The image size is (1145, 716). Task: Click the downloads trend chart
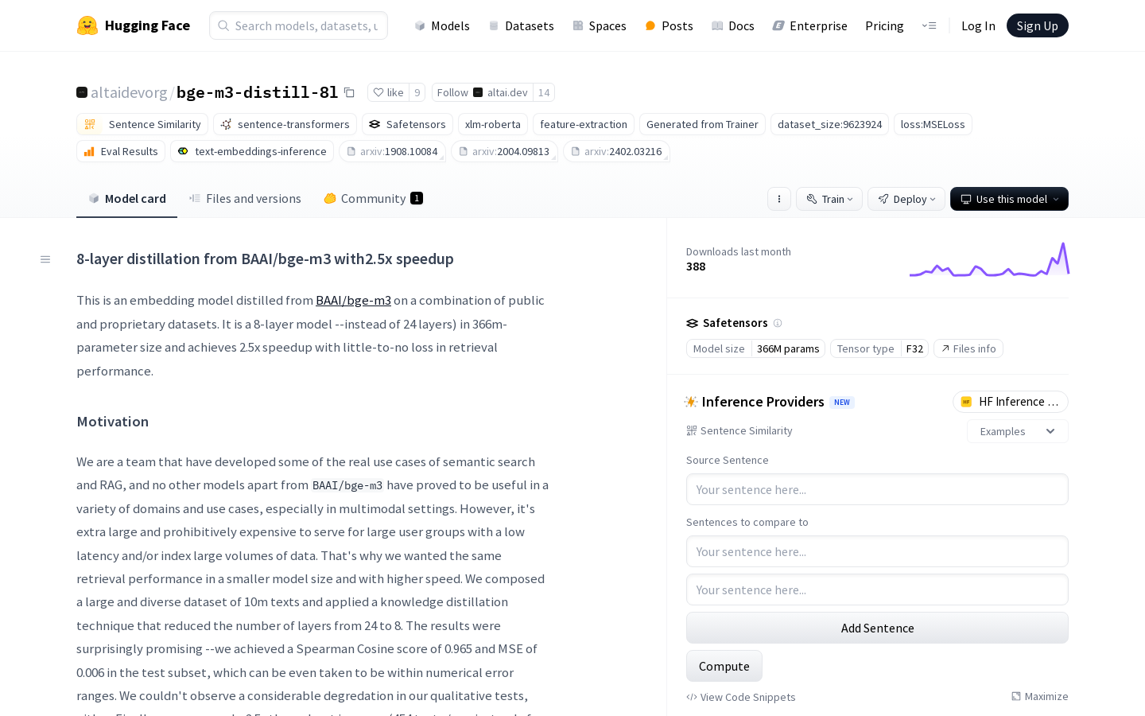click(x=989, y=259)
